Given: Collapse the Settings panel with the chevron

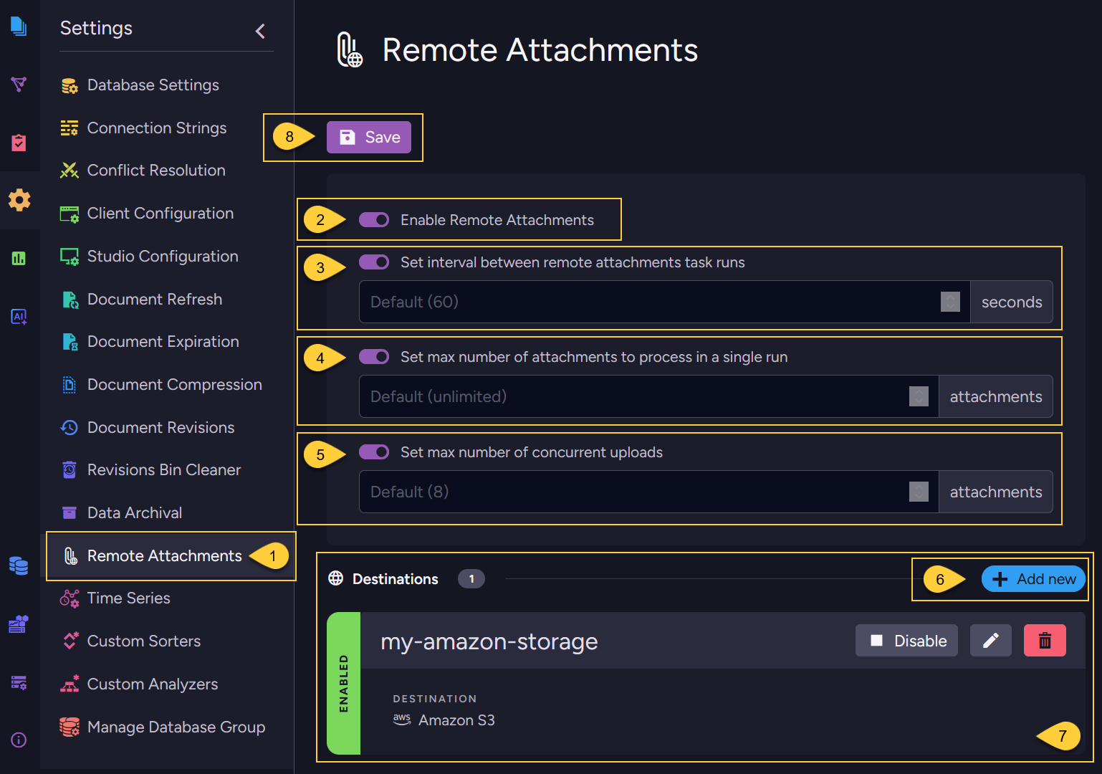Looking at the screenshot, I should pyautogui.click(x=260, y=32).
